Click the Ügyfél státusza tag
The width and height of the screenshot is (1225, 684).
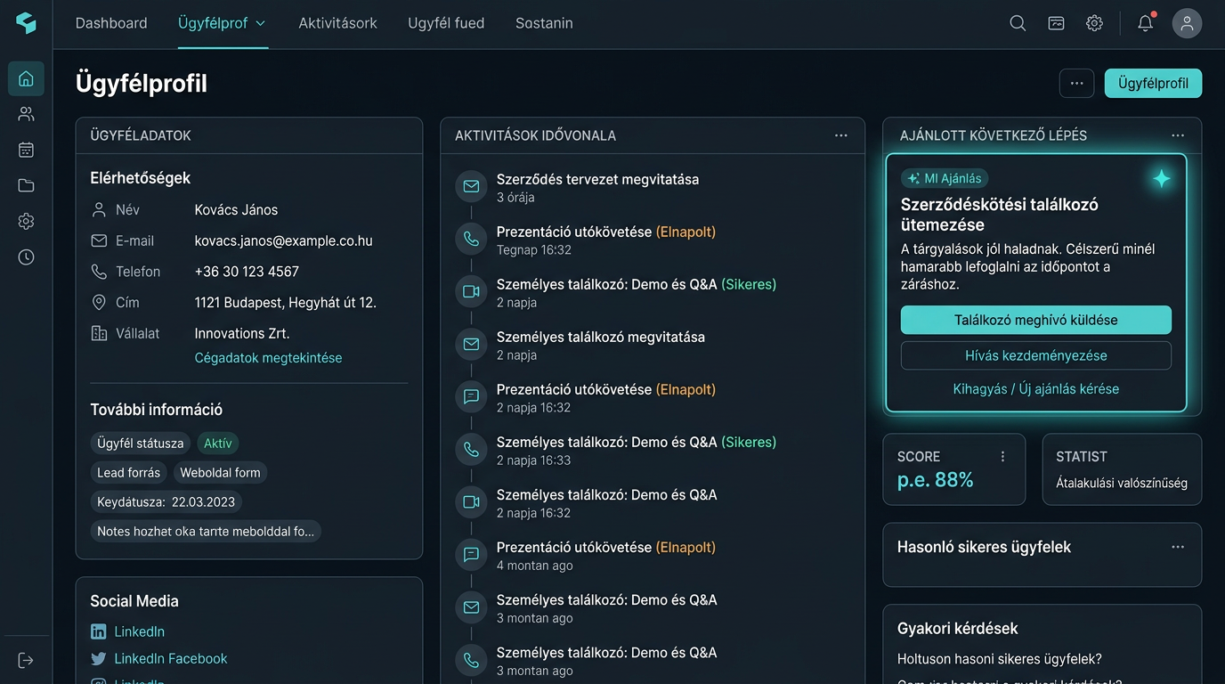tap(141, 444)
